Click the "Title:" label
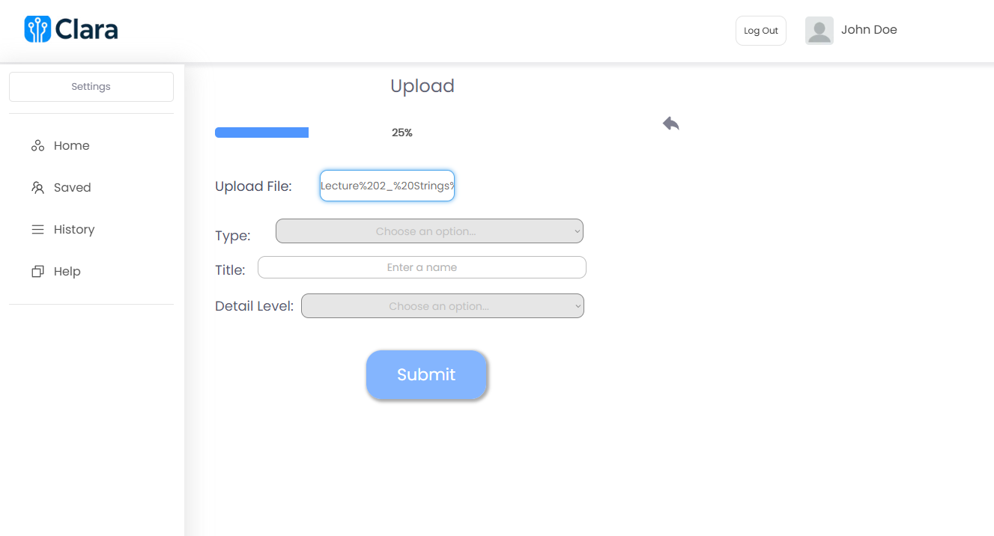994x536 pixels. coord(230,270)
